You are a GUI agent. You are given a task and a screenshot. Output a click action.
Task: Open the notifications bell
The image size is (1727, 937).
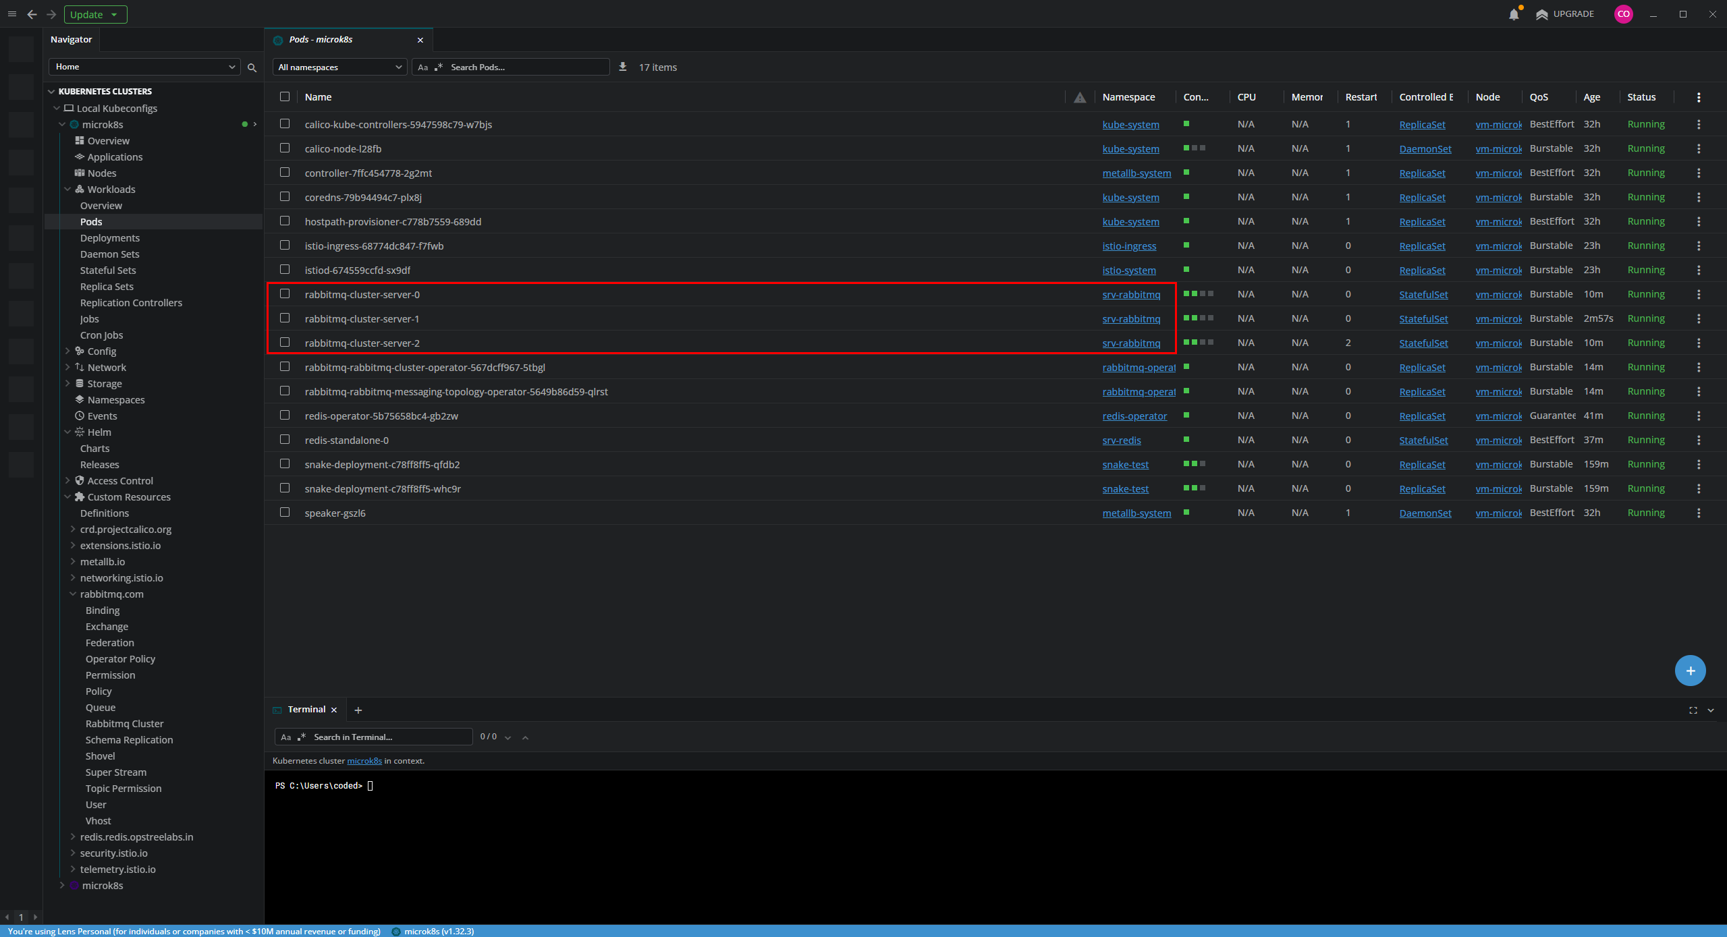1514,14
